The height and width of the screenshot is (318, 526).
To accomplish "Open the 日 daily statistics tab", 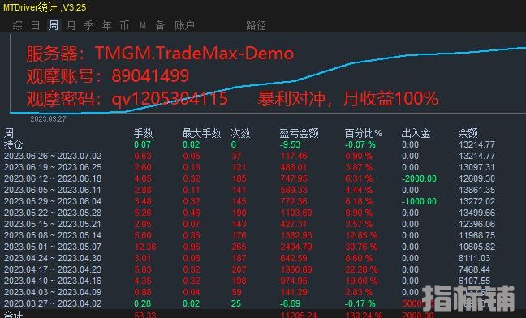I will (35, 25).
